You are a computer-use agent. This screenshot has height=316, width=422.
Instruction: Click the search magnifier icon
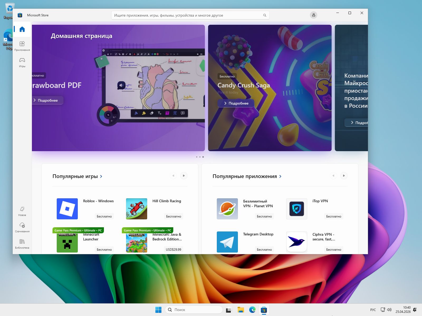tap(265, 15)
